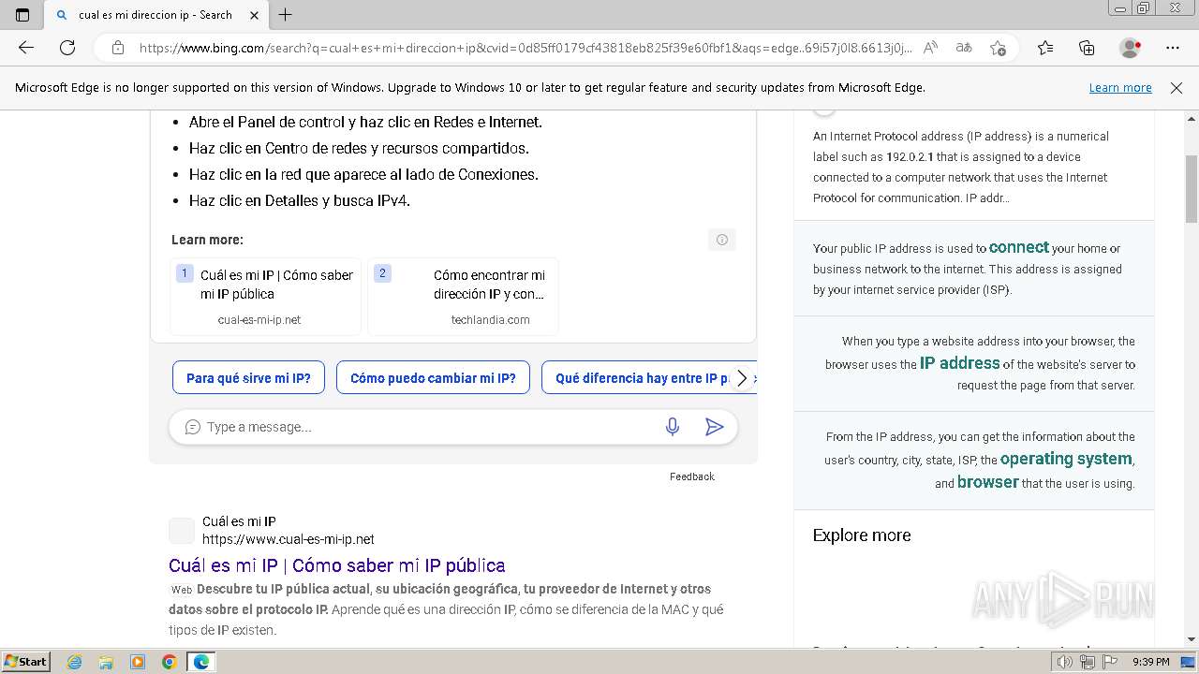Click the info icon beside Learn more
Screen dimensions: 1199x674
(x=722, y=240)
